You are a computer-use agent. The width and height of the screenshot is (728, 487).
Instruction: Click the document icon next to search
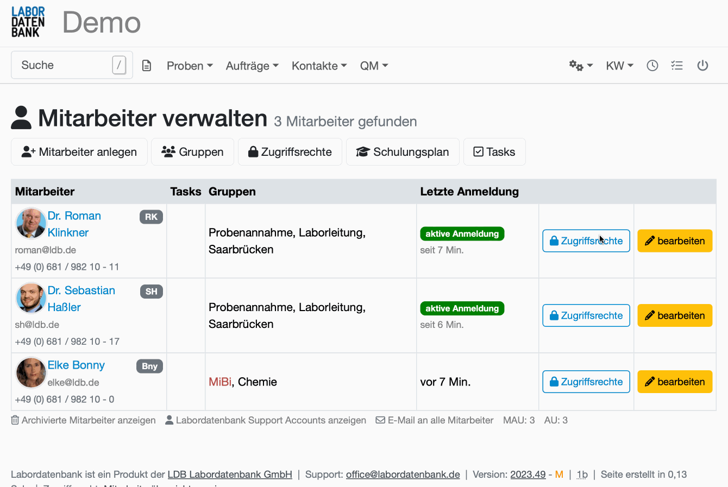pyautogui.click(x=146, y=65)
